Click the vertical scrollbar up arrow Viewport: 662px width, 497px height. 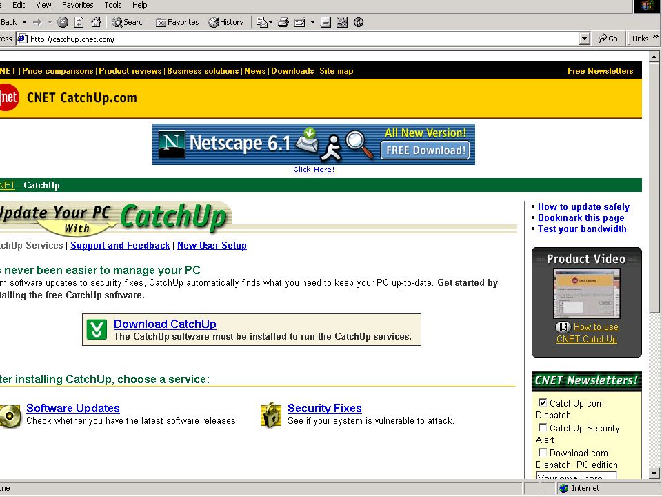[654, 56]
